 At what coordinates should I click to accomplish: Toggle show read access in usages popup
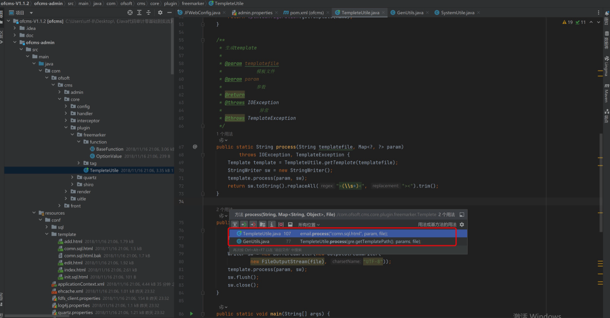click(x=244, y=225)
